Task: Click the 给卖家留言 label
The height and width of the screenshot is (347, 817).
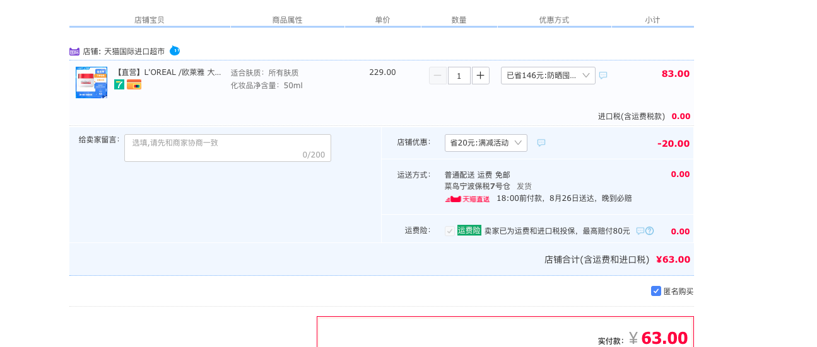Action: (x=99, y=140)
